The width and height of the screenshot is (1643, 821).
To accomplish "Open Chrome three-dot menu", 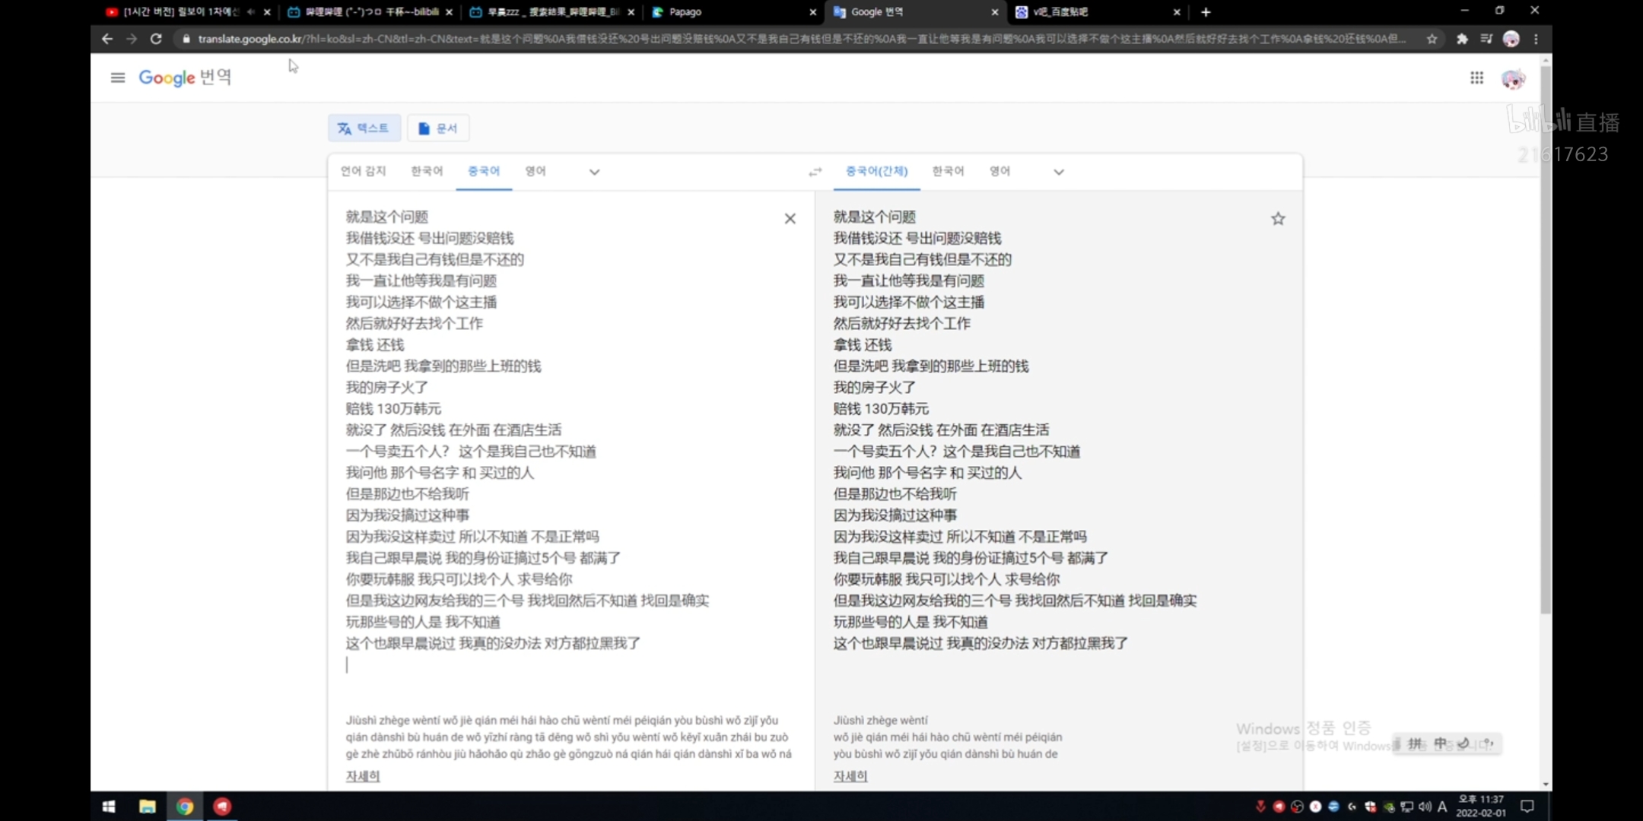I will pyautogui.click(x=1536, y=39).
